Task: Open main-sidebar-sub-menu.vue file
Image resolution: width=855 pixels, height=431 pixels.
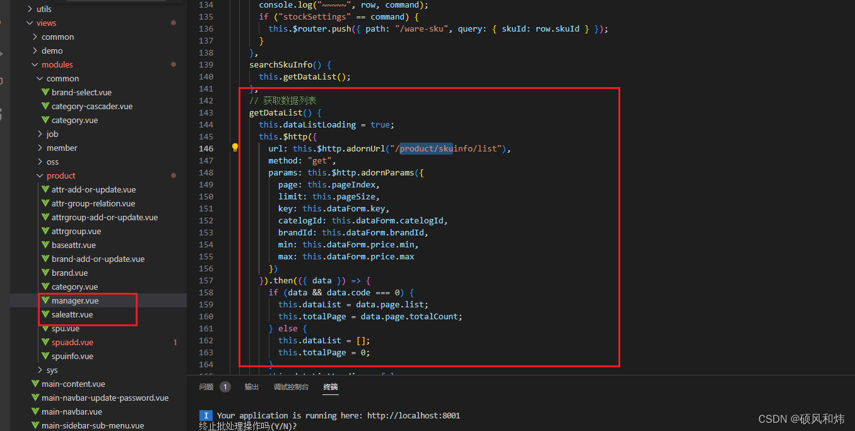Action: pos(93,425)
